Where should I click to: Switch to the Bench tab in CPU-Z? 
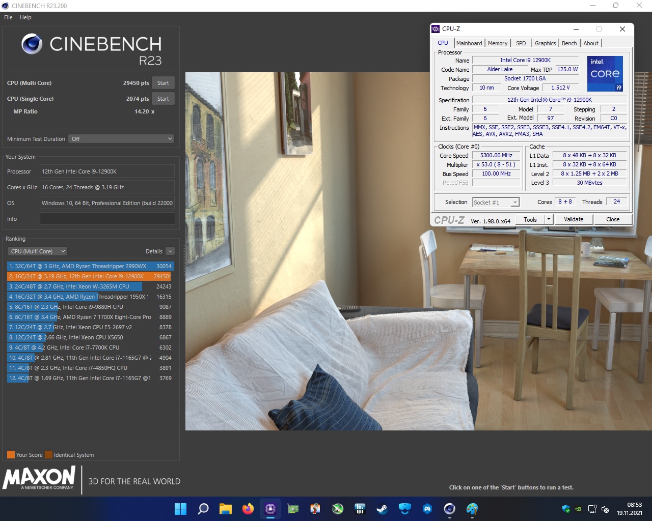click(x=569, y=43)
